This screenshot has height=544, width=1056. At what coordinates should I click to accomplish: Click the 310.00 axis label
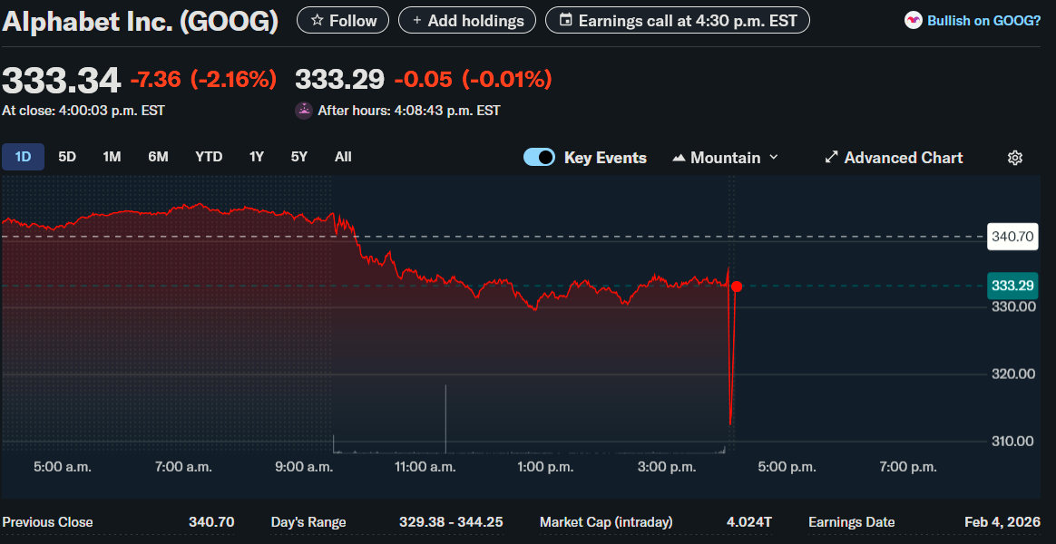pyautogui.click(x=1012, y=442)
